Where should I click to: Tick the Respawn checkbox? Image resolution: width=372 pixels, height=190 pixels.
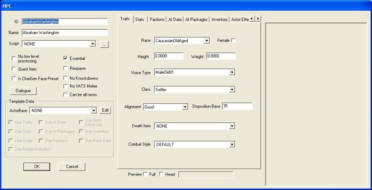(66, 68)
